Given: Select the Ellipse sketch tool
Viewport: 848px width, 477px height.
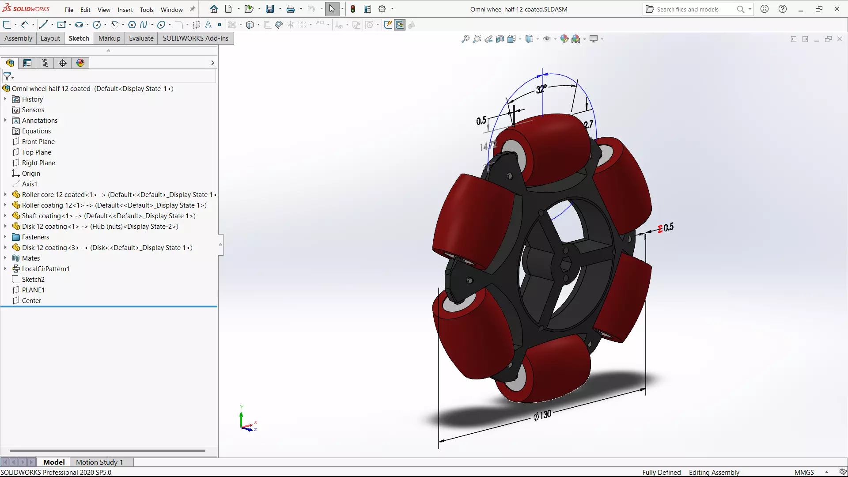Looking at the screenshot, I should (161, 25).
